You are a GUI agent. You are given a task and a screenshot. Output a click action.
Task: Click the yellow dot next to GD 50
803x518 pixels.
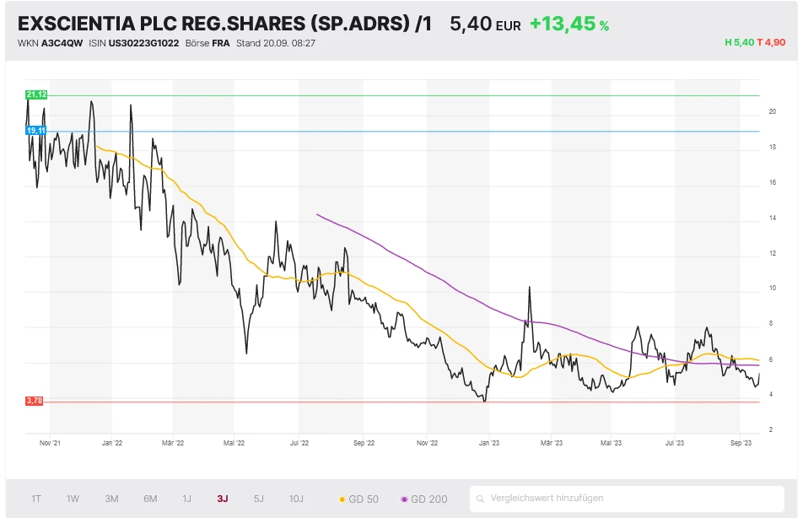[342, 499]
